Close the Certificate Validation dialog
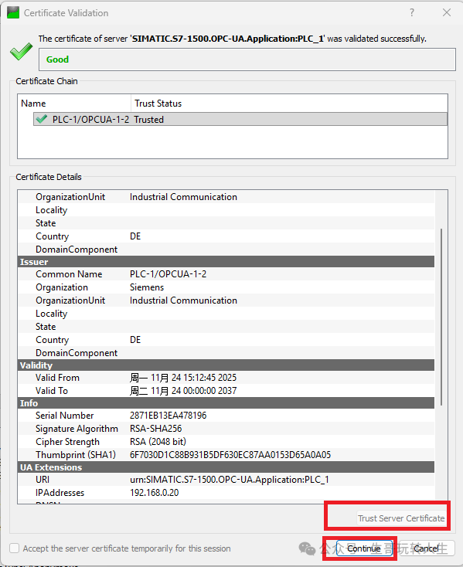Screen dimensions: 463x567 click(447, 12)
